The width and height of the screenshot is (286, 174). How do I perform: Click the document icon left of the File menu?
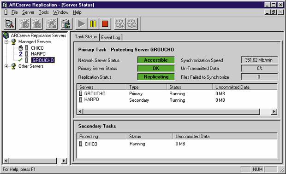coord(6,12)
